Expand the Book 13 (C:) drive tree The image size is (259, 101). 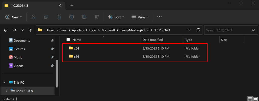coord(7,91)
